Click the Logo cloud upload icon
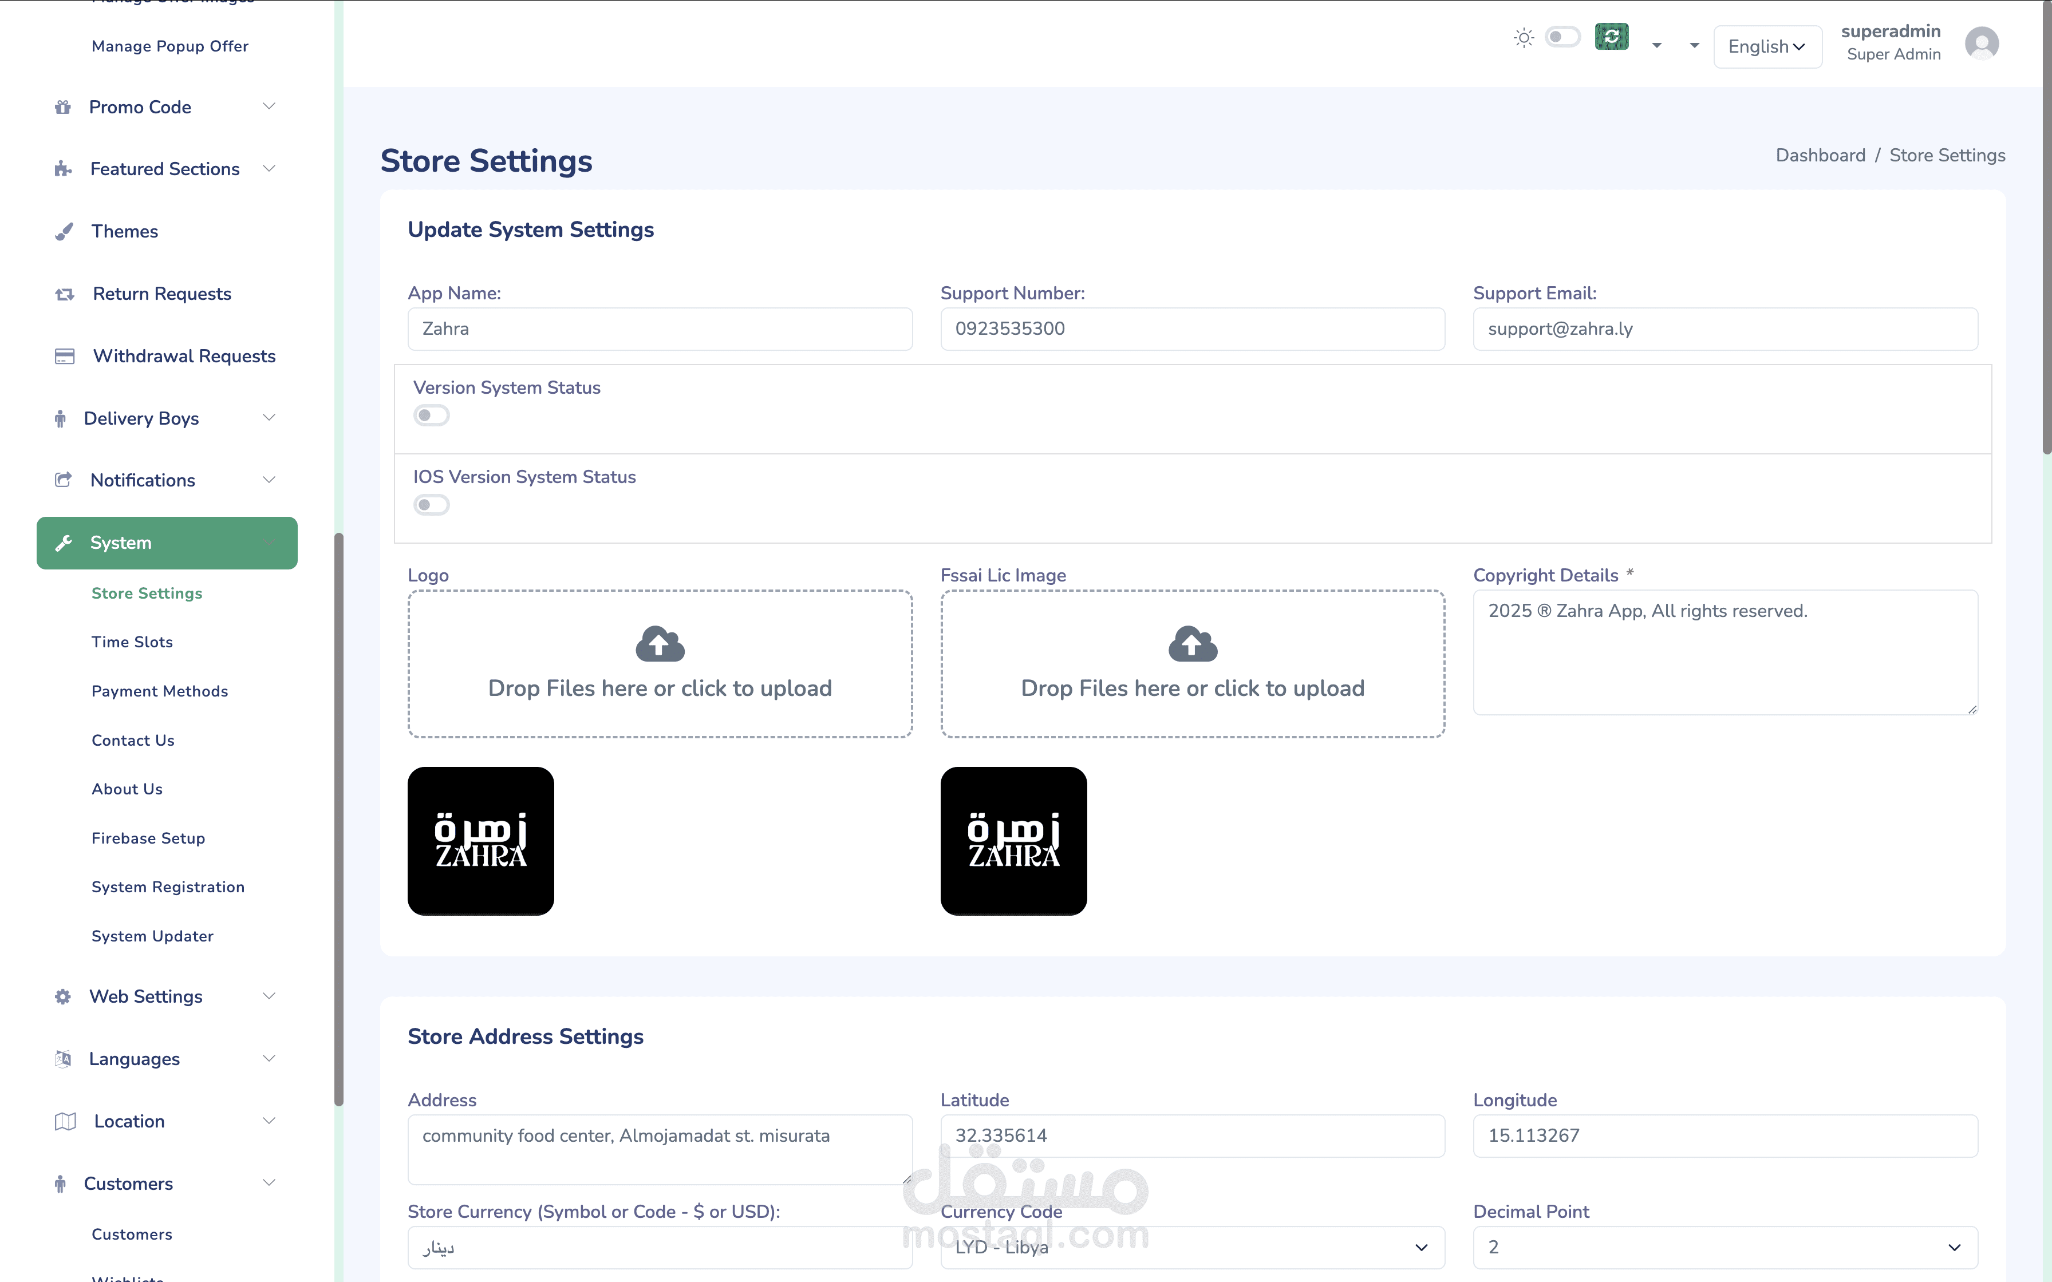This screenshot has width=2052, height=1282. pos(660,643)
